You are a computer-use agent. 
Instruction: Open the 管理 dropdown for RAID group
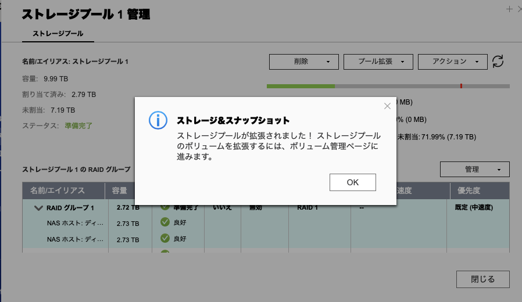pos(475,169)
